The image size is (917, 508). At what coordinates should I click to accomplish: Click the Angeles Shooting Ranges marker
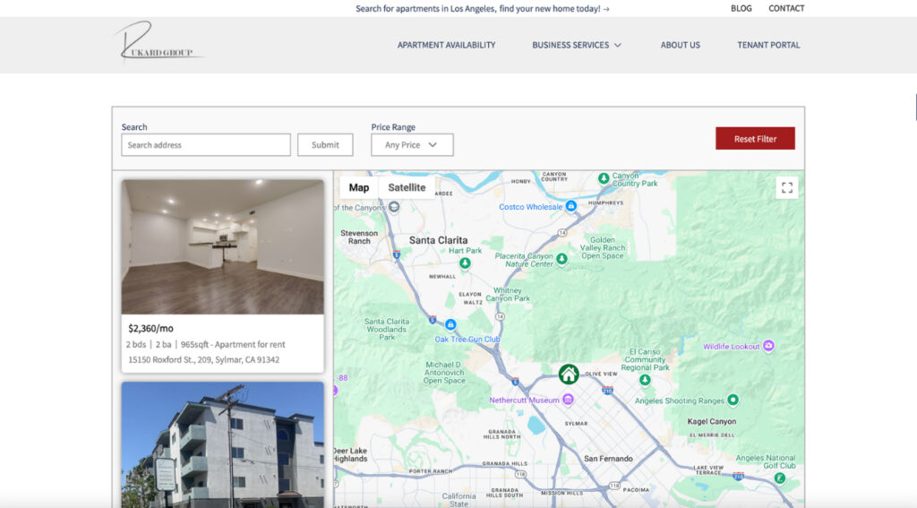click(733, 400)
